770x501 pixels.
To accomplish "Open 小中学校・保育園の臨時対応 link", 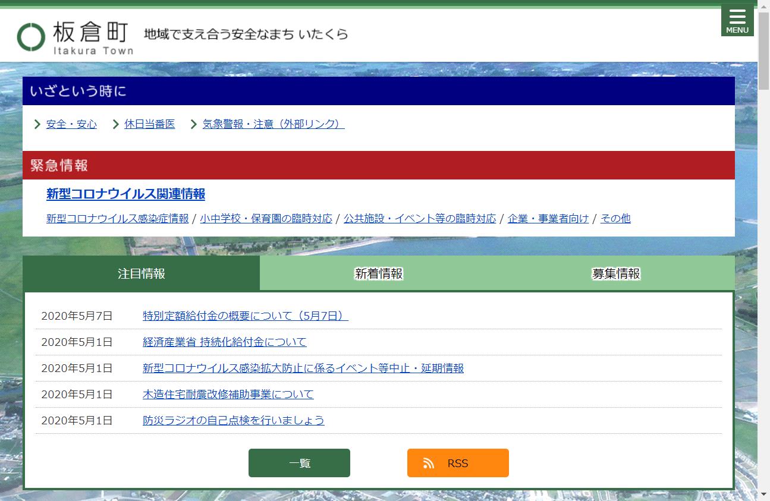I will 266,219.
